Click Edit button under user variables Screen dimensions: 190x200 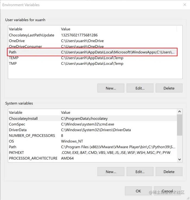pyautogui.click(x=140, y=88)
